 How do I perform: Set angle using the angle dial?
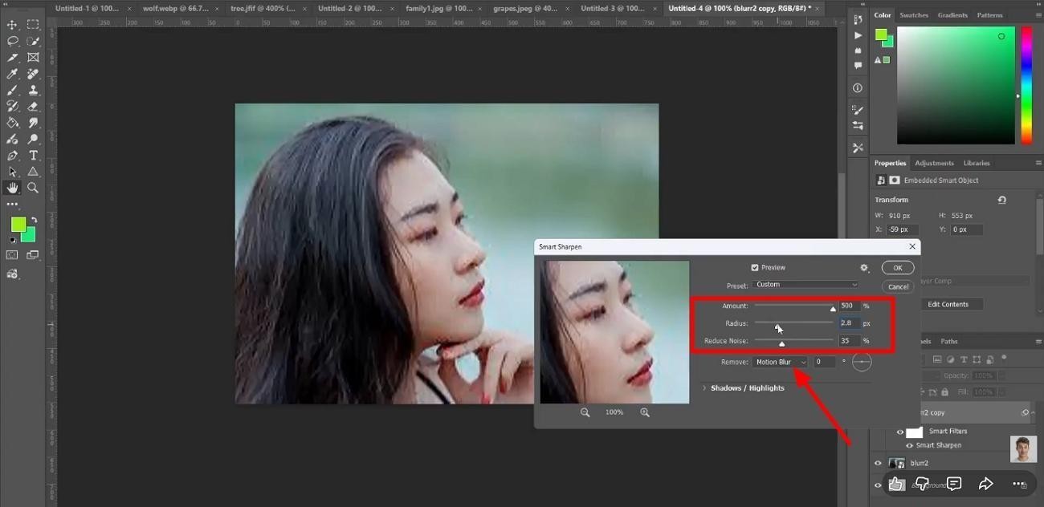point(862,362)
